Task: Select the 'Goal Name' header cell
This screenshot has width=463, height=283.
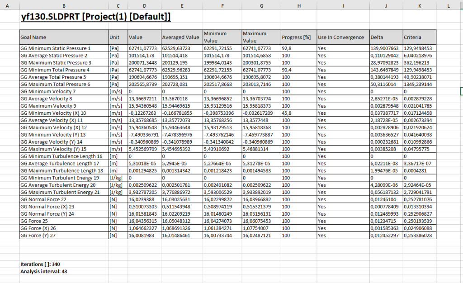Action: 64,37
